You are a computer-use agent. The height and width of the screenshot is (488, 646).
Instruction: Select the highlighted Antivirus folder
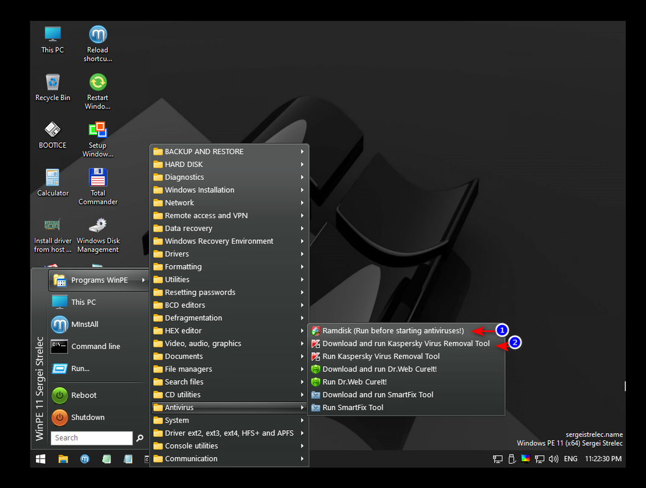pyautogui.click(x=229, y=407)
